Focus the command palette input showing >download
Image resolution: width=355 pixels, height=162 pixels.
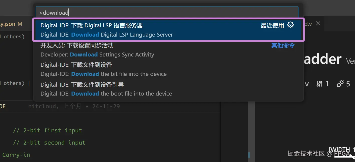click(x=167, y=12)
